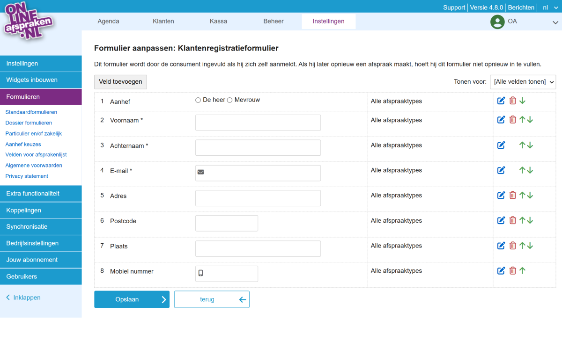This screenshot has width=562, height=363.
Task: Delete the Postcode field
Action: click(513, 220)
